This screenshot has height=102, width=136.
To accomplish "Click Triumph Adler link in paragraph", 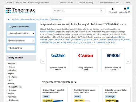I will 100,42.
